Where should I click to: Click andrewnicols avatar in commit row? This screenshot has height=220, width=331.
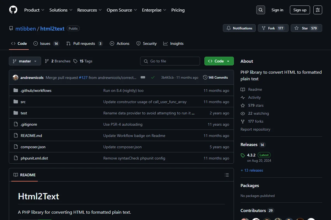pyautogui.click(x=15, y=78)
